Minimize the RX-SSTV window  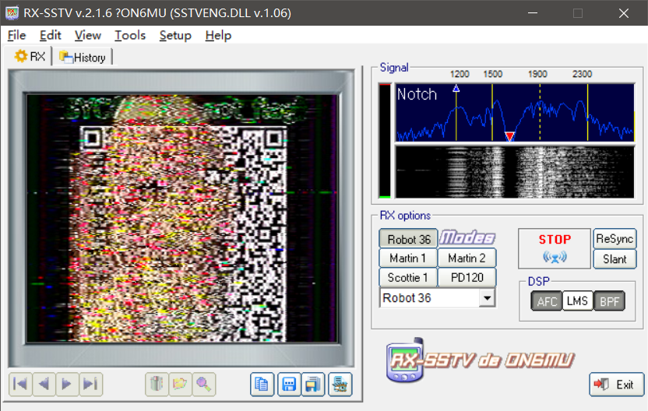click(x=533, y=13)
